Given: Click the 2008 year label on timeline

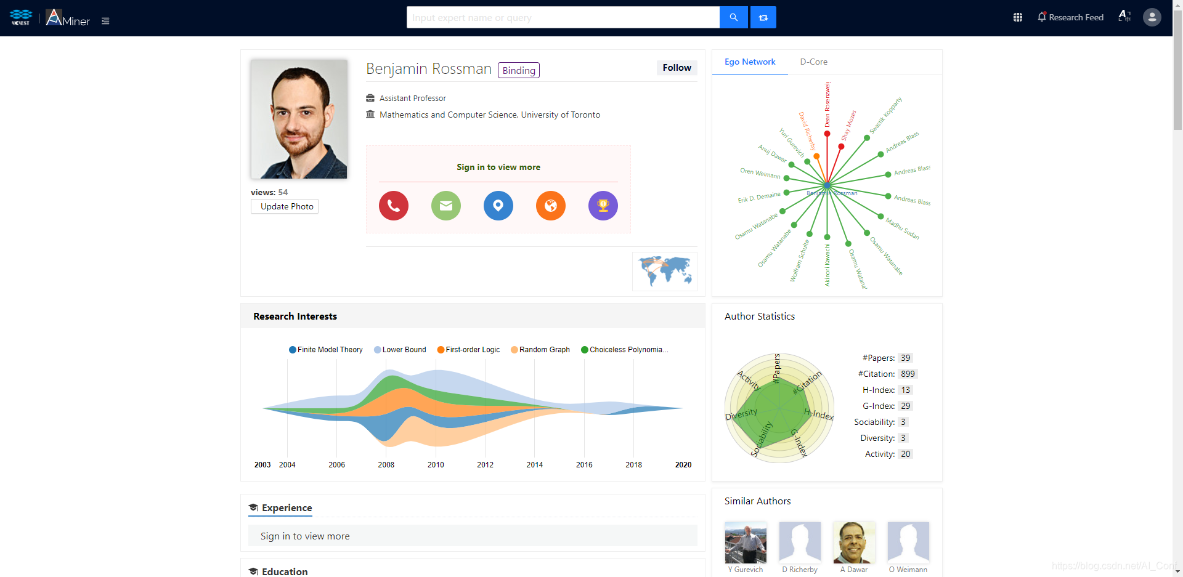Looking at the screenshot, I should pyautogui.click(x=386, y=465).
